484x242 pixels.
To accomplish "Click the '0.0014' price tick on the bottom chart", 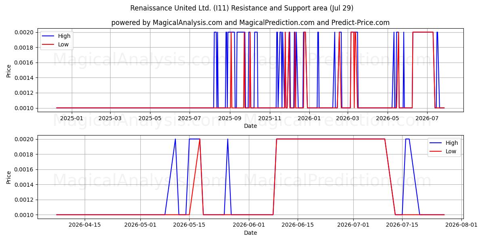I will click(25, 185).
